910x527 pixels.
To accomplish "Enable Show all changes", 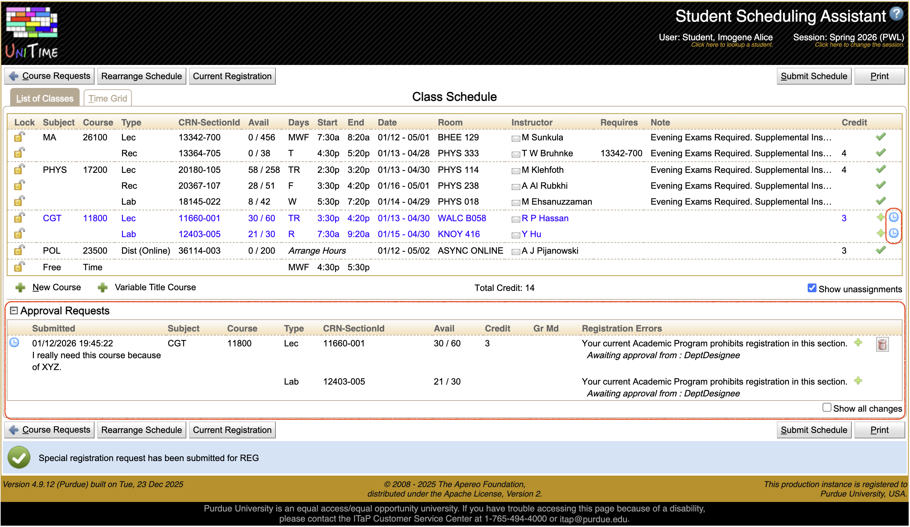I will (827, 407).
